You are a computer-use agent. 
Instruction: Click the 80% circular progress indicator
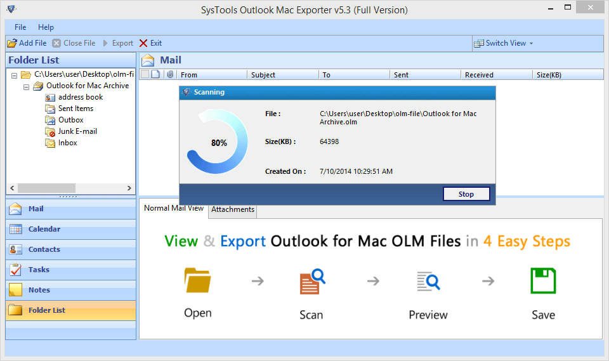[x=218, y=142]
